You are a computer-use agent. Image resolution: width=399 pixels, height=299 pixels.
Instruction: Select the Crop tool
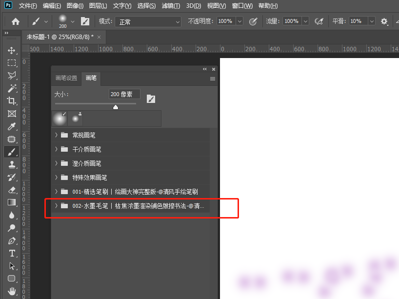pos(11,101)
